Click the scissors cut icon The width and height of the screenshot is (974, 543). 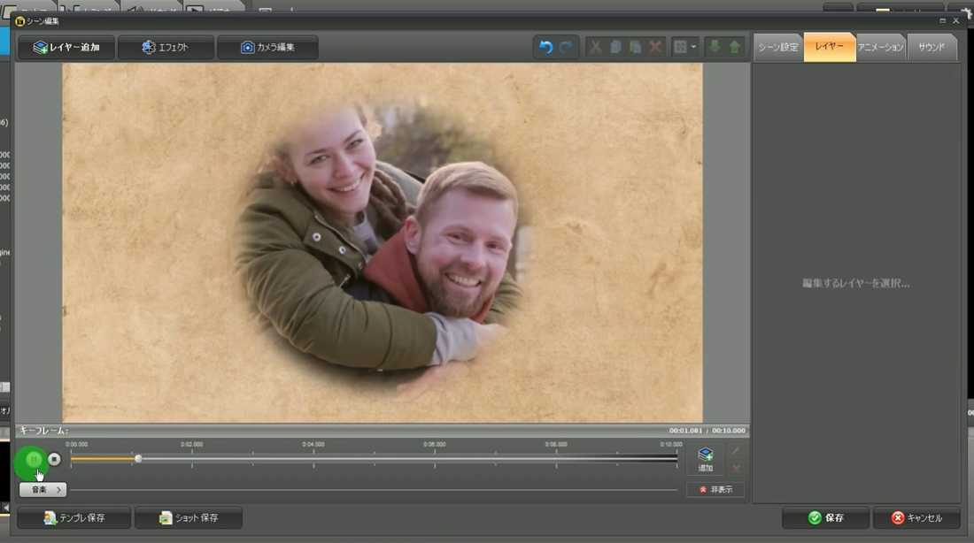click(596, 48)
